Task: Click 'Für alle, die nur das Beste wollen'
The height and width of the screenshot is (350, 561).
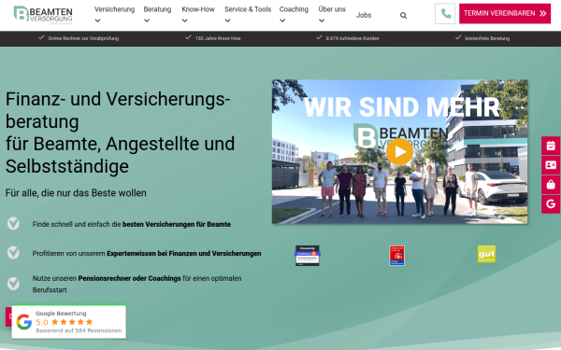Action: click(76, 193)
